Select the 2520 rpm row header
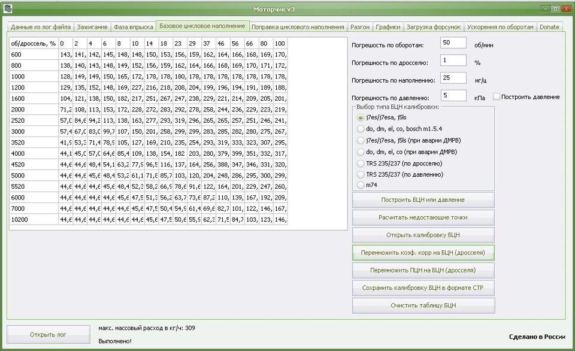This screenshot has height=351, width=575. (34, 120)
